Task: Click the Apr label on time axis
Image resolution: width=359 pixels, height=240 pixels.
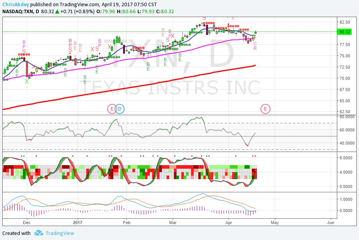Action: tap(229, 223)
